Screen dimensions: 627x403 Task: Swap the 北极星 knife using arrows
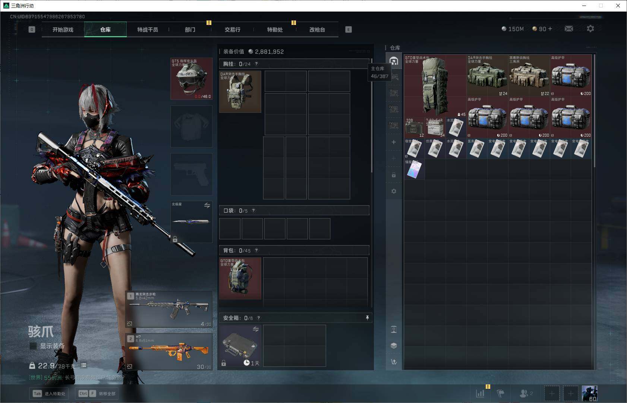tap(207, 205)
